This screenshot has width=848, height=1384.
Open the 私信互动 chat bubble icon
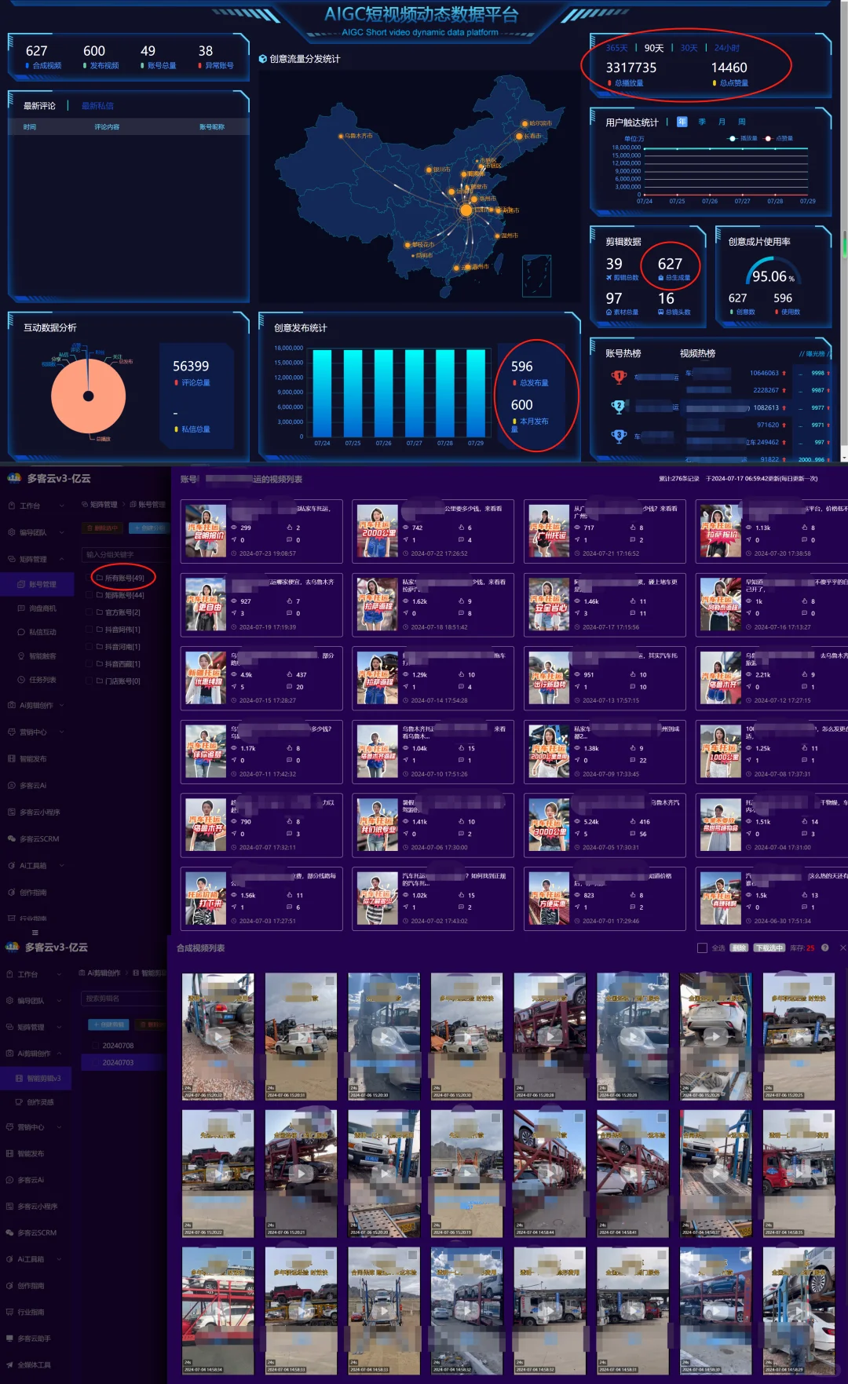[21, 632]
